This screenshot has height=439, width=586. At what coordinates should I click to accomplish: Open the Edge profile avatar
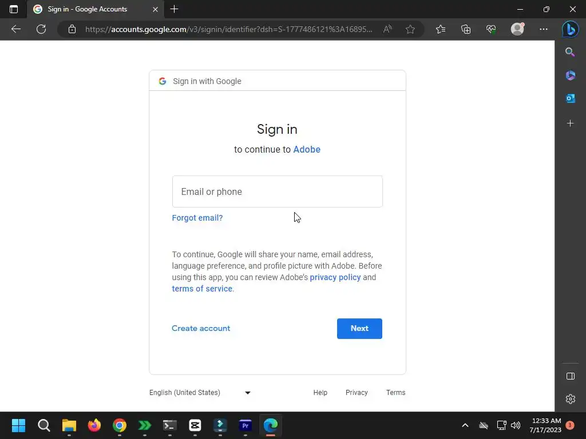point(517,29)
